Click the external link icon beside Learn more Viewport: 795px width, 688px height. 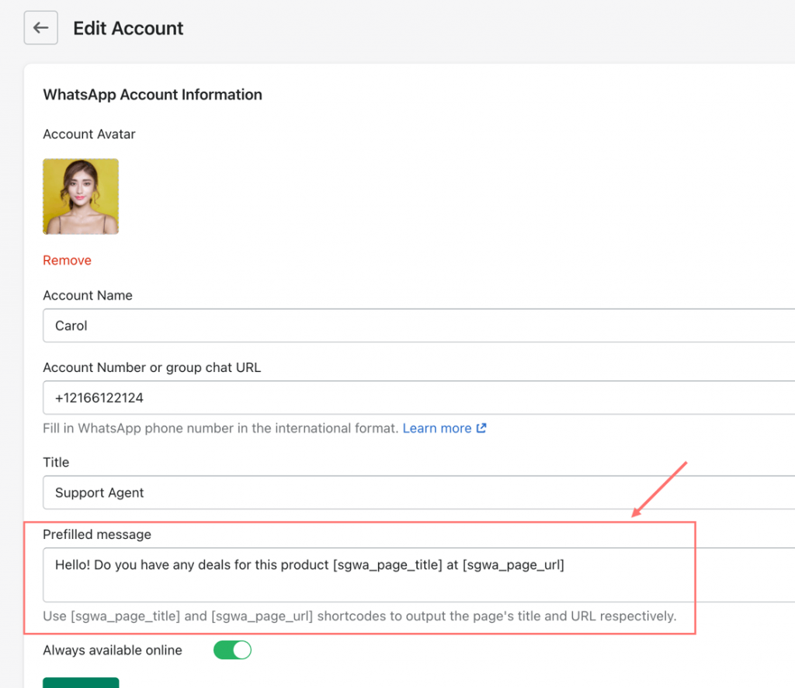[x=481, y=428]
